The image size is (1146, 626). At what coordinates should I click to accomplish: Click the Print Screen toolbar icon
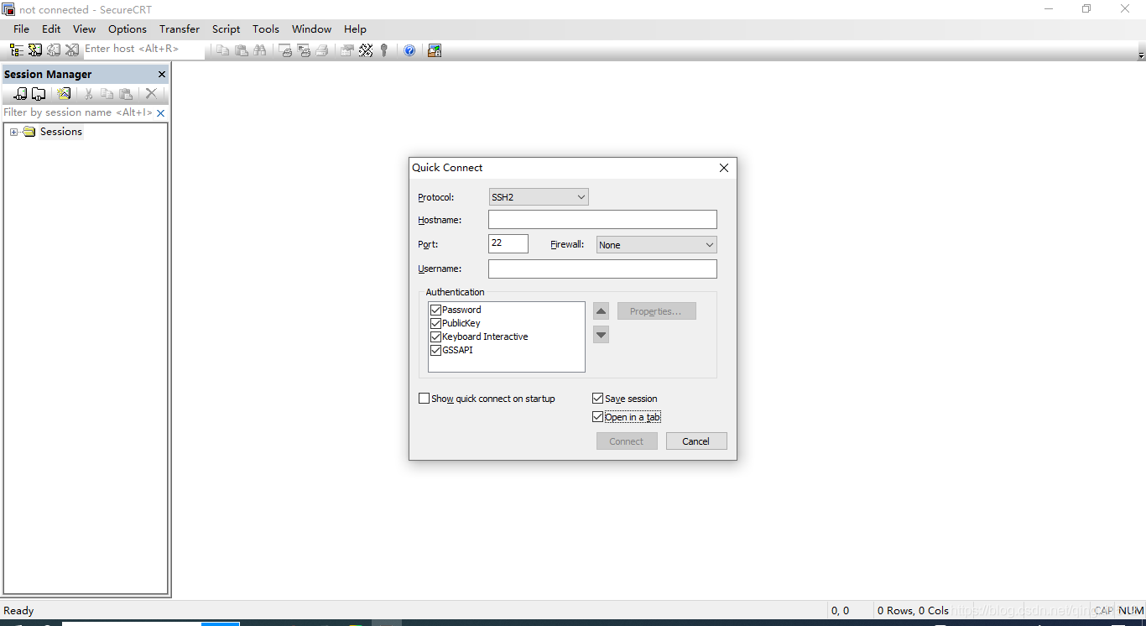point(285,50)
